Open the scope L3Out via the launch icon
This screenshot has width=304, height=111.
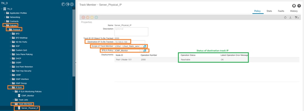(145, 47)
